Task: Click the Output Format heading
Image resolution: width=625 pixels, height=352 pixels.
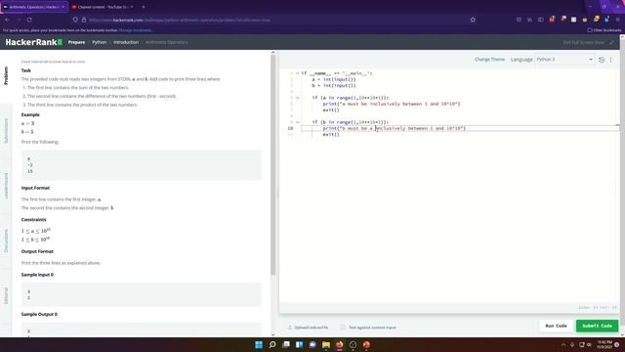Action: pyautogui.click(x=37, y=251)
